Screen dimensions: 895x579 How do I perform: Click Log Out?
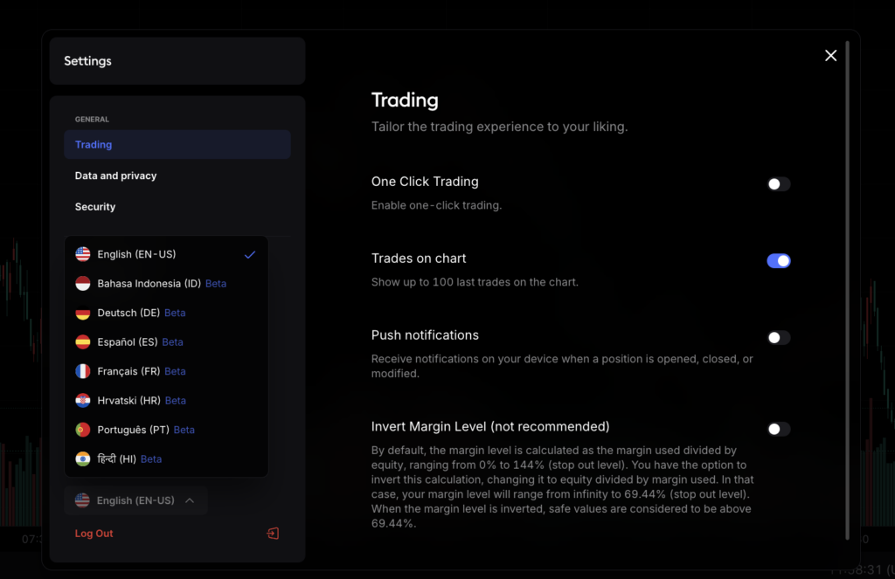pyautogui.click(x=94, y=533)
